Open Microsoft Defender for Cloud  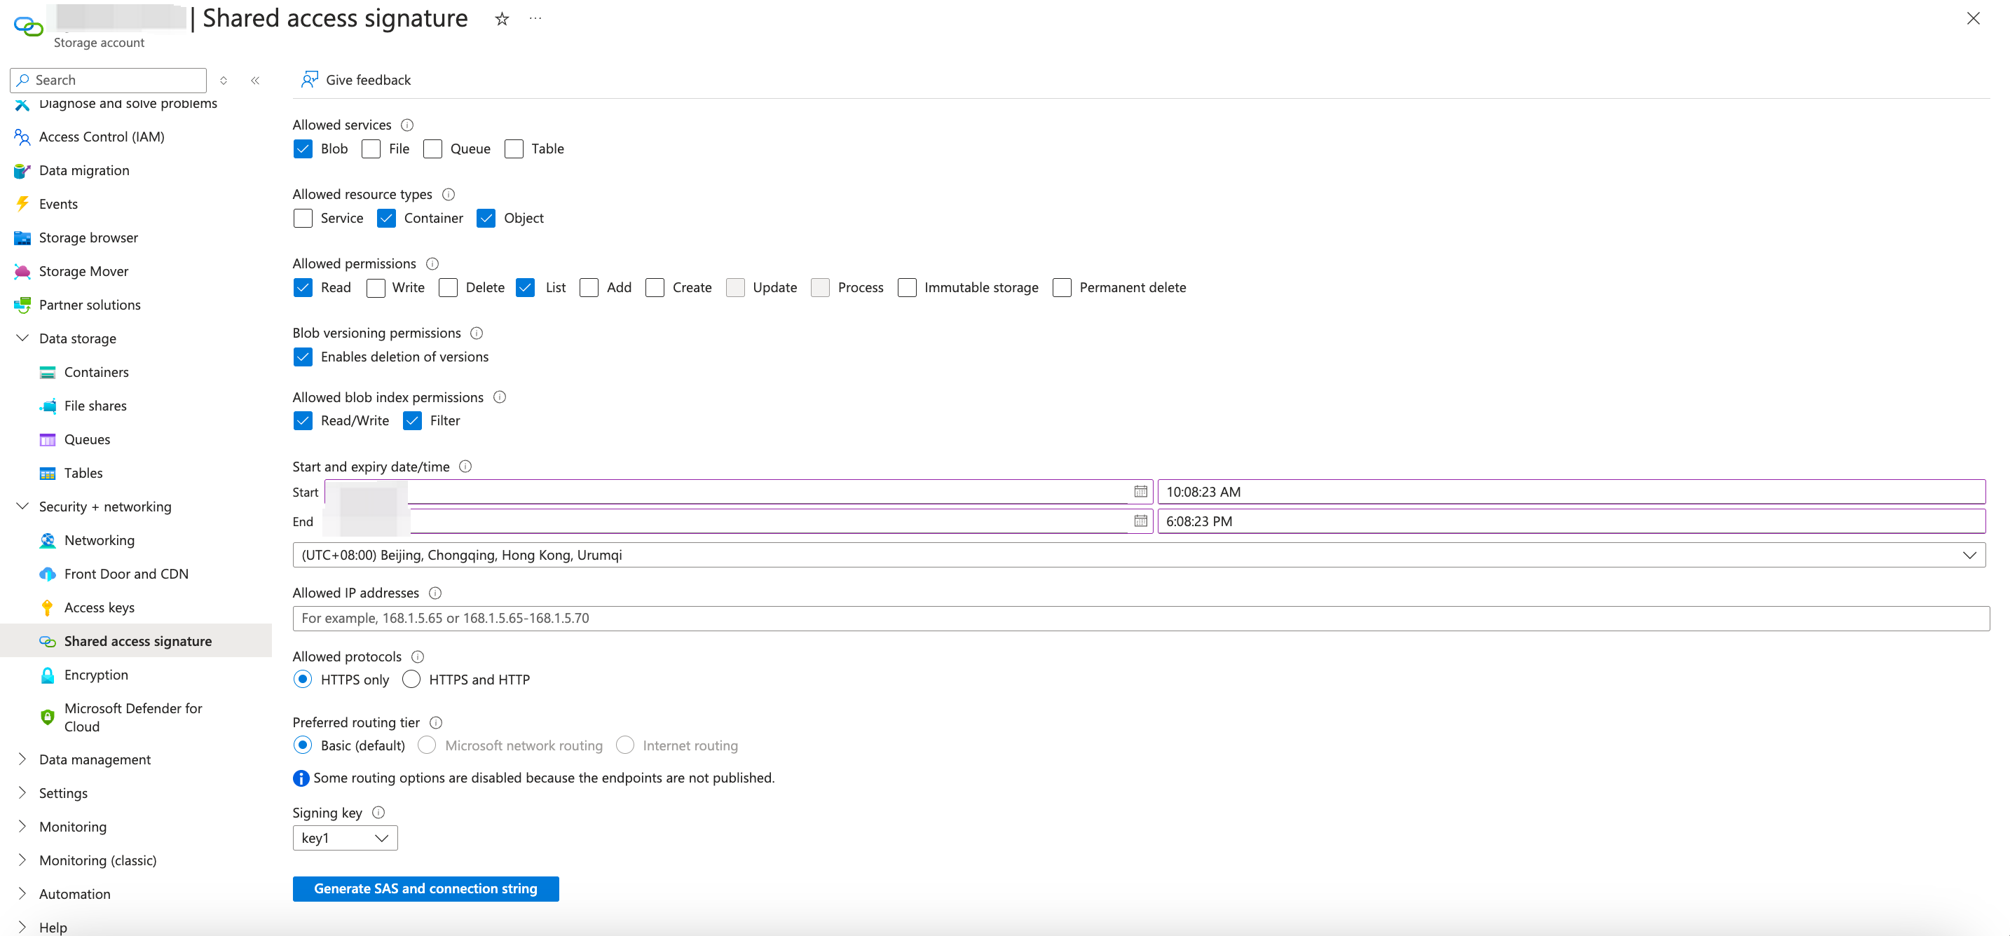132,717
